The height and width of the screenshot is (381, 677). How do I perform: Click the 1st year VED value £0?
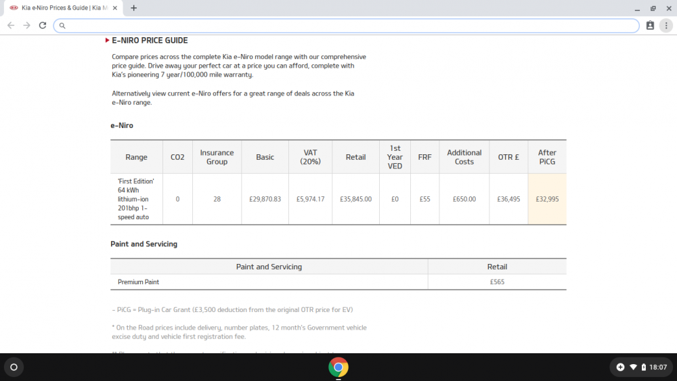click(x=395, y=199)
